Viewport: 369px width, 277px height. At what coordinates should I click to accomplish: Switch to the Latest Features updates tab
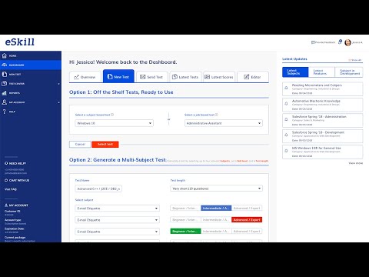click(321, 72)
